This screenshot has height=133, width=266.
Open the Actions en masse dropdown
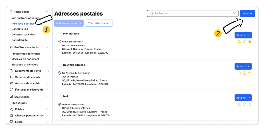click(x=69, y=23)
